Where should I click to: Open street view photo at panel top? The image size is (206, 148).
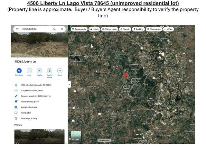pos(39,45)
